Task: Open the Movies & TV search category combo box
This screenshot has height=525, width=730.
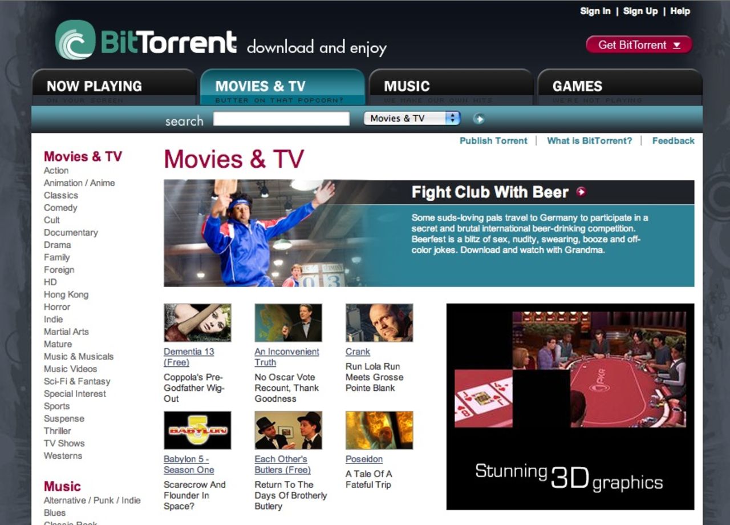Action: click(405, 118)
